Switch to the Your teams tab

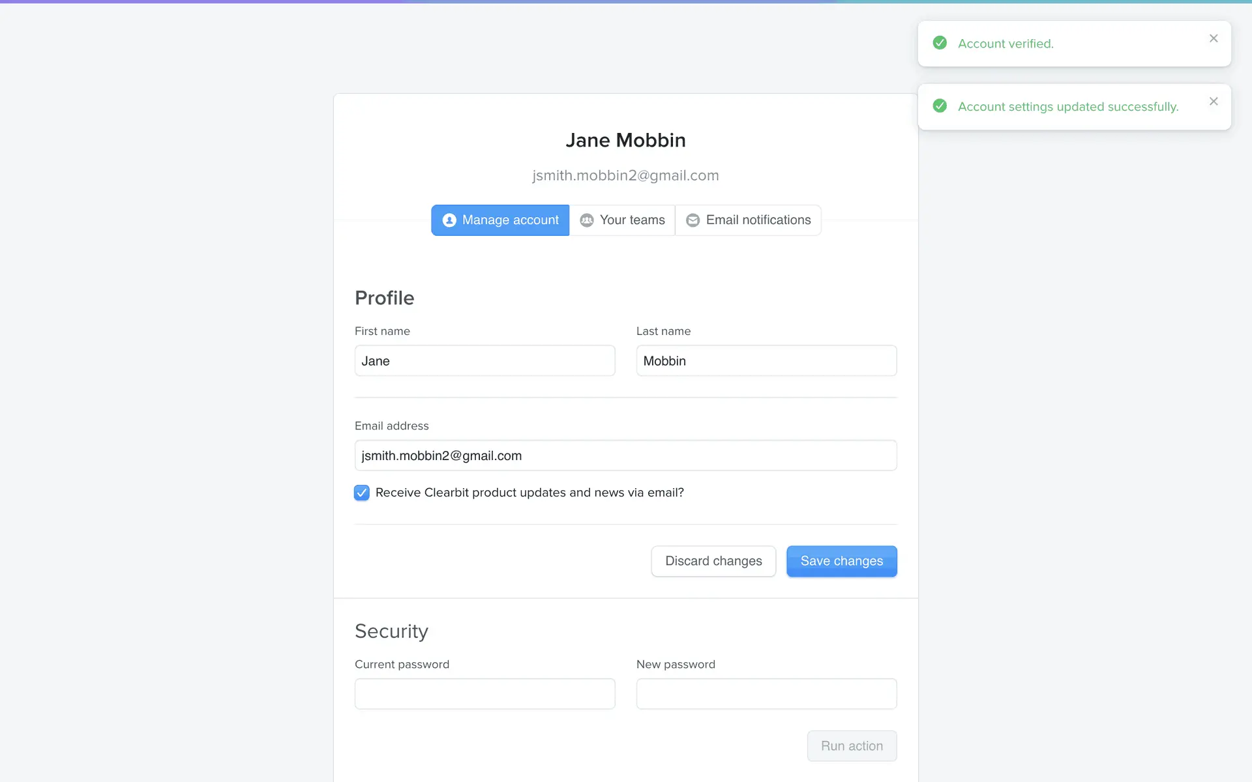pos(623,220)
